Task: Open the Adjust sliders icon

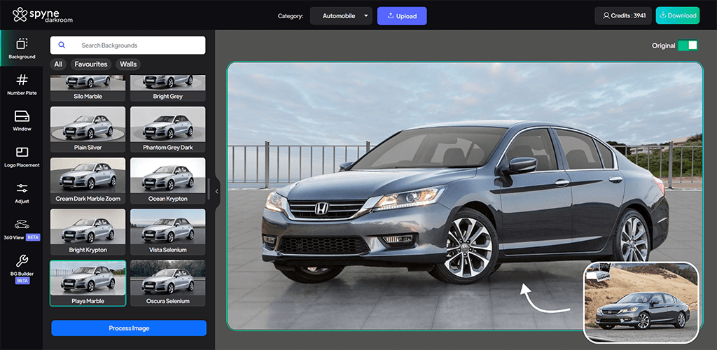Action: click(x=22, y=188)
